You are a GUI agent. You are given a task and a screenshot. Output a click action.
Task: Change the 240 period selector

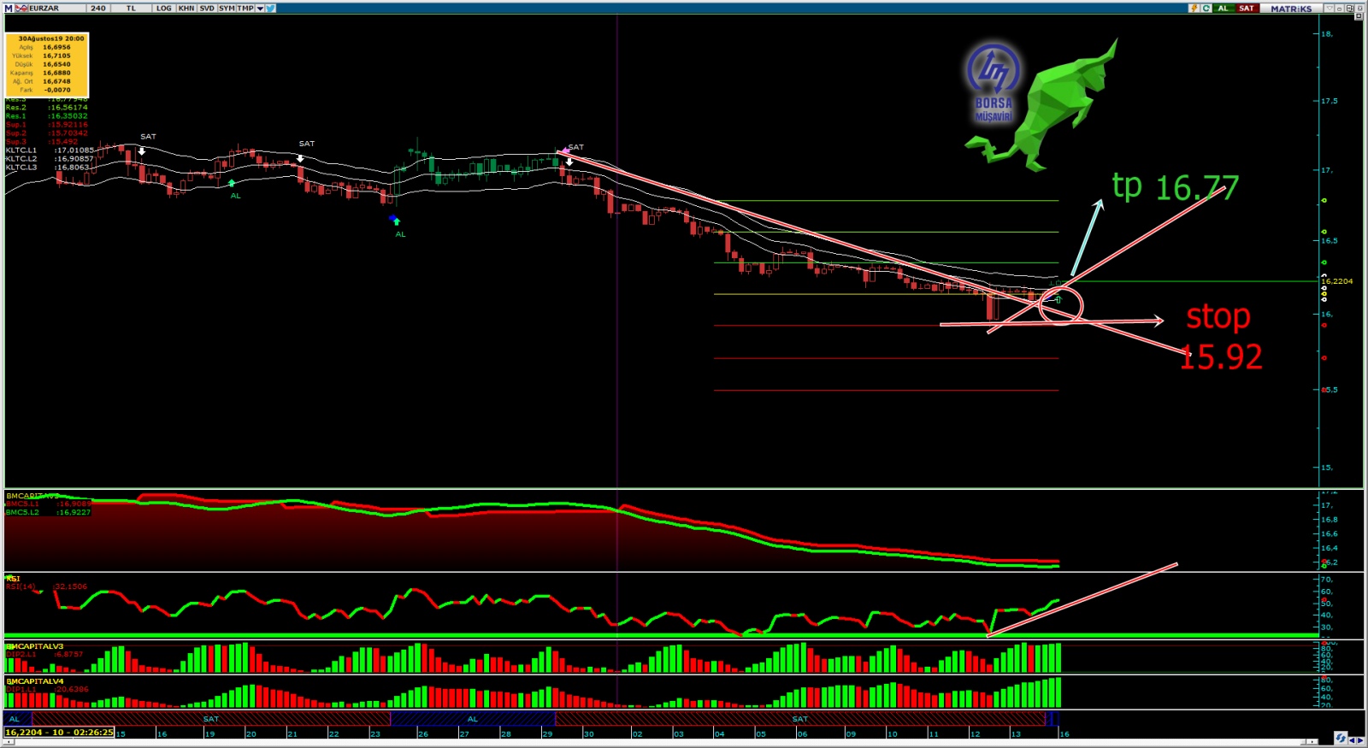click(x=98, y=8)
